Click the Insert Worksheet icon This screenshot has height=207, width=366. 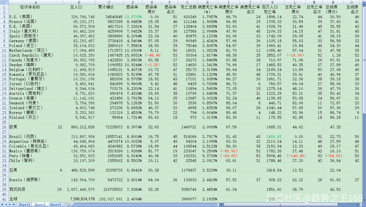click(68, 205)
